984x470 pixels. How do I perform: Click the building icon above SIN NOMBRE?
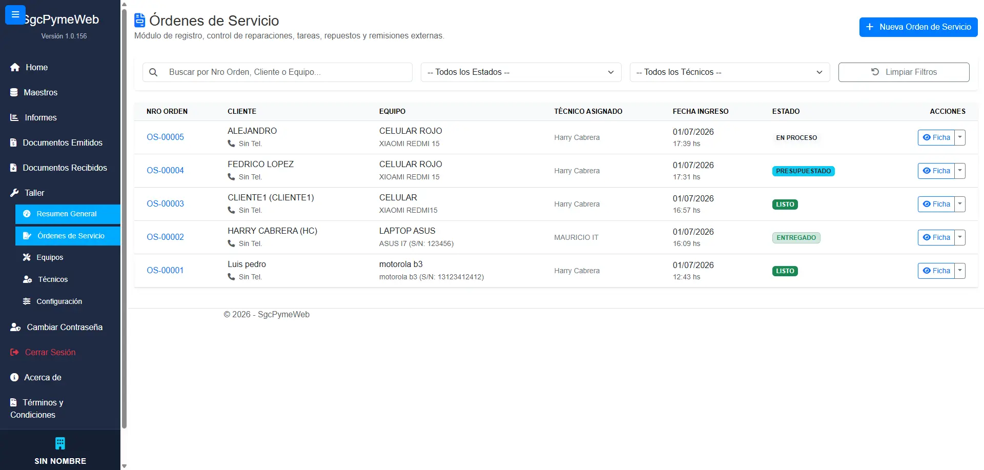[60, 443]
